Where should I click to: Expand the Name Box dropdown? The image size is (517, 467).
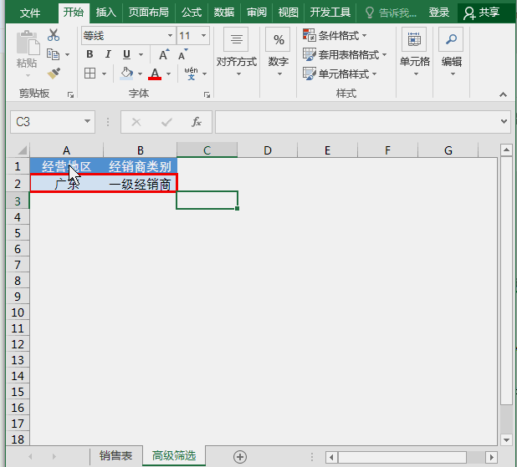click(x=87, y=121)
